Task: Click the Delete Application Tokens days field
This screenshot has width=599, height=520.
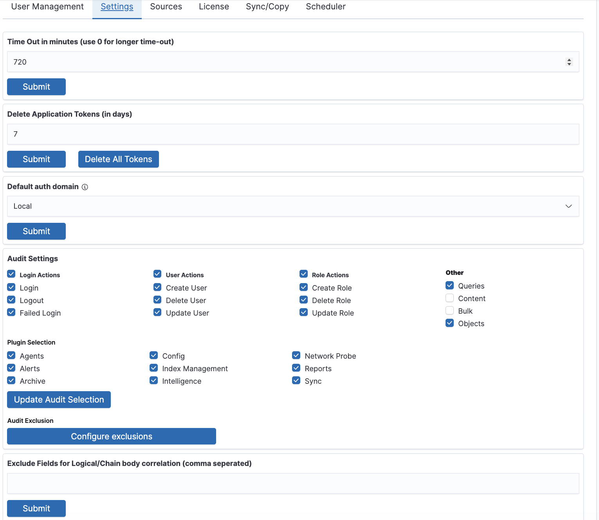Action: click(x=293, y=134)
